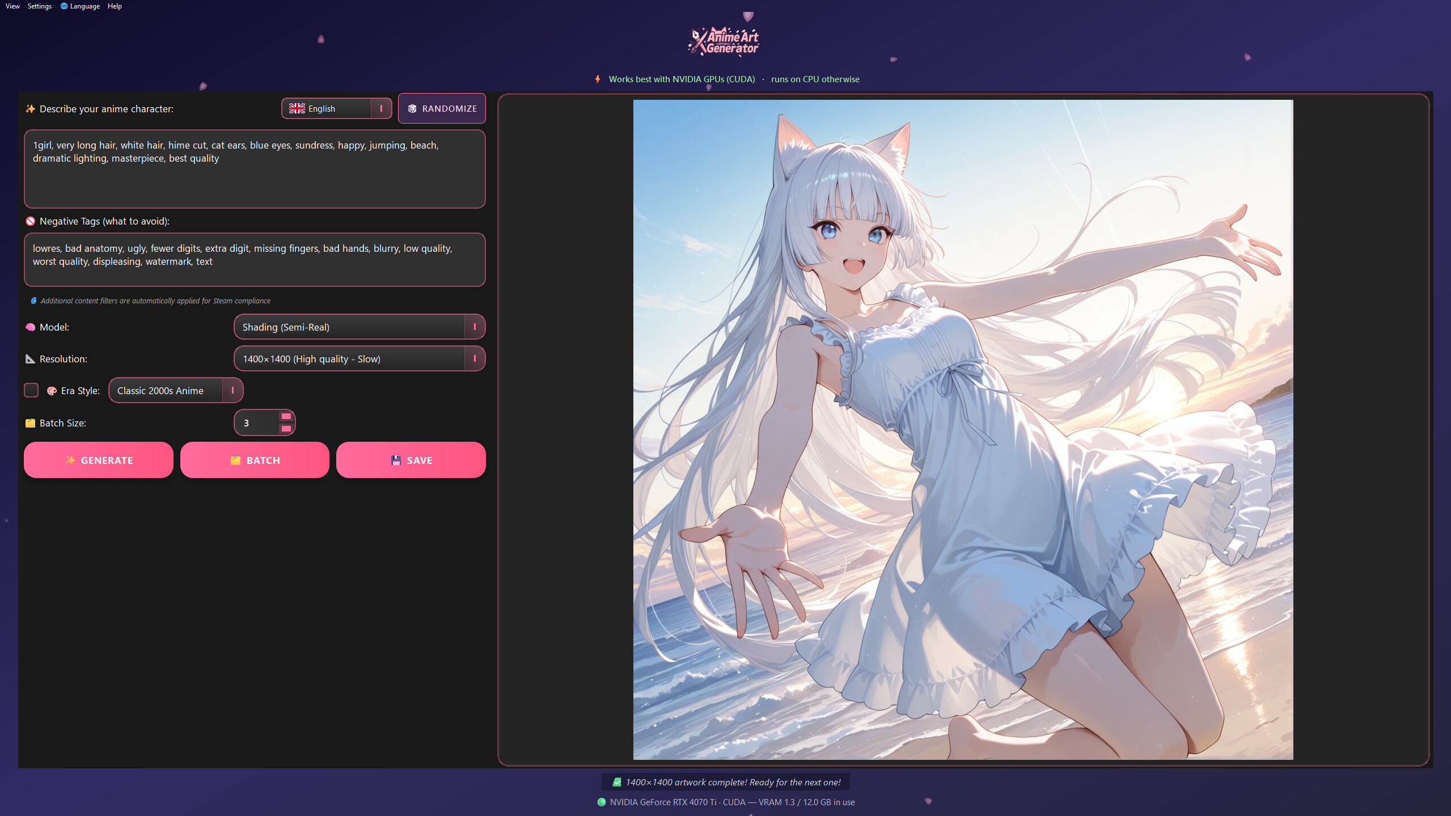Image resolution: width=1451 pixels, height=816 pixels.
Task: Click the generated cat-girl artwork preview
Action: click(x=963, y=430)
